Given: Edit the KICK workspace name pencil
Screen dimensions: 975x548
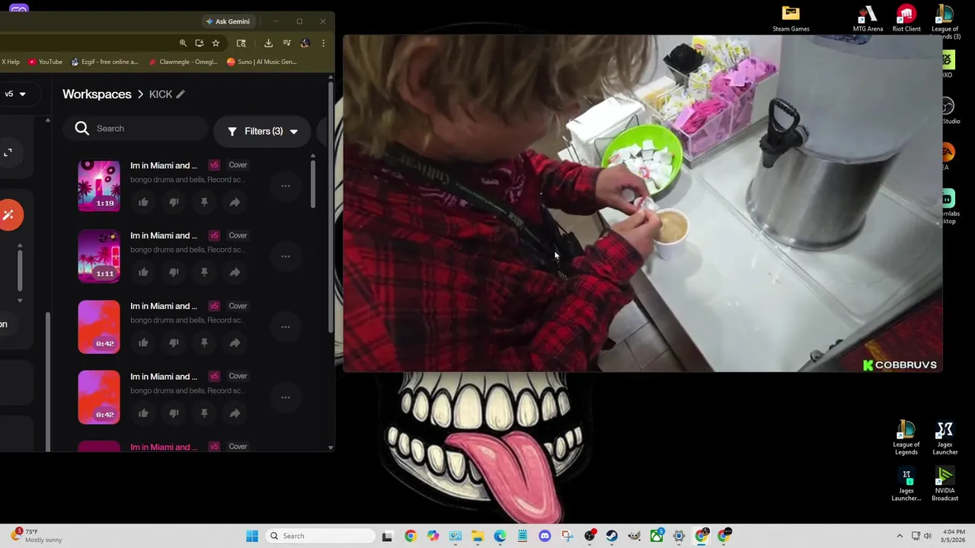Looking at the screenshot, I should (x=181, y=94).
